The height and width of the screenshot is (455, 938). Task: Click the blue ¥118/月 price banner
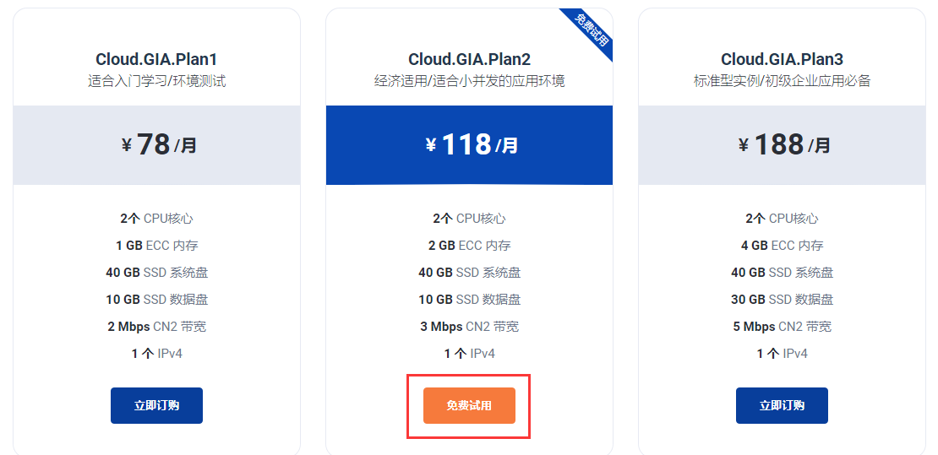[470, 145]
